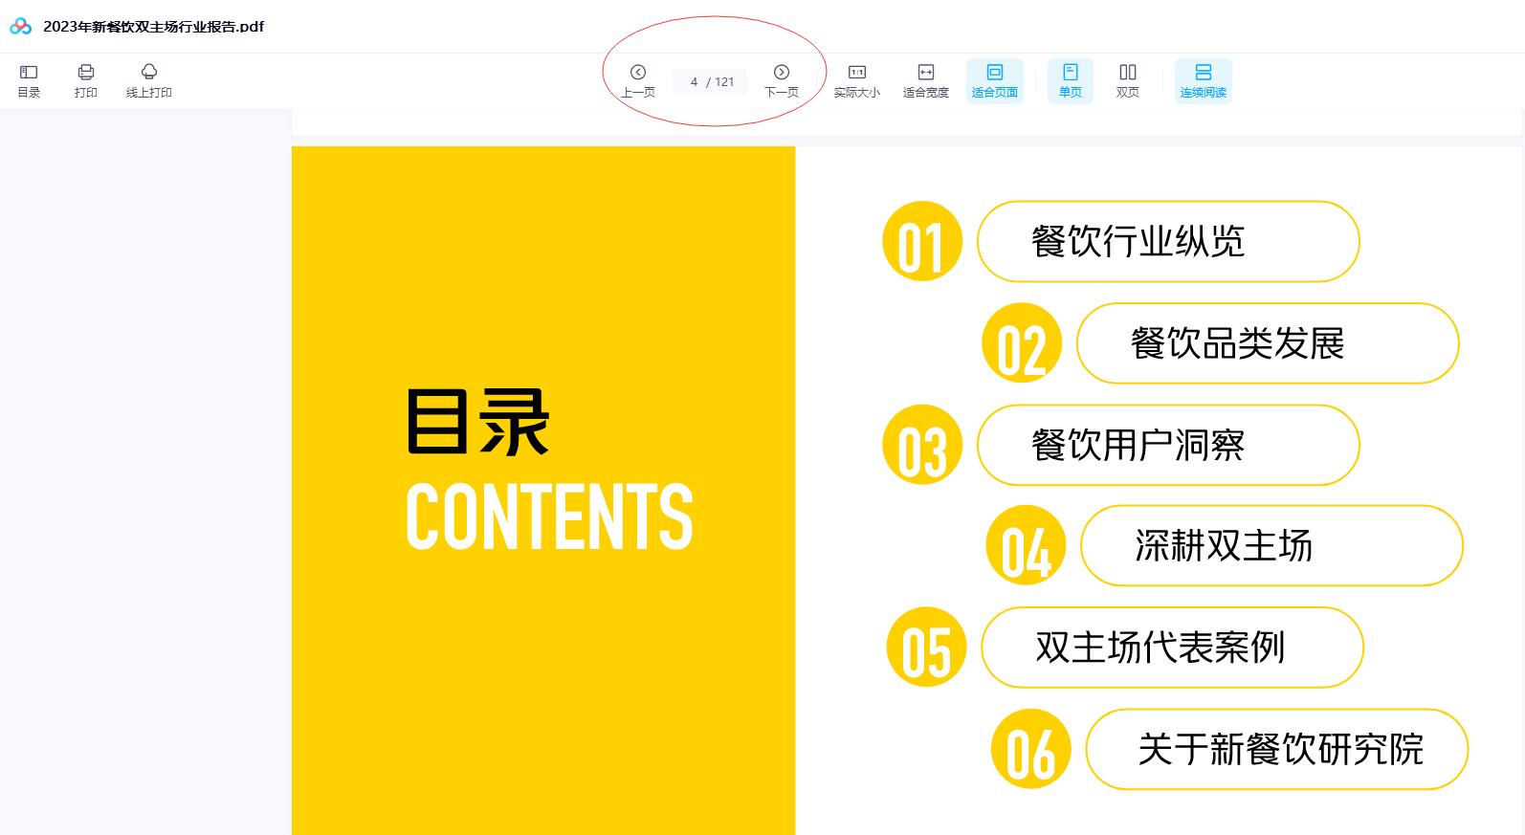Fit document with 适合宽度
Screen dimensions: 1525x835
click(925, 81)
